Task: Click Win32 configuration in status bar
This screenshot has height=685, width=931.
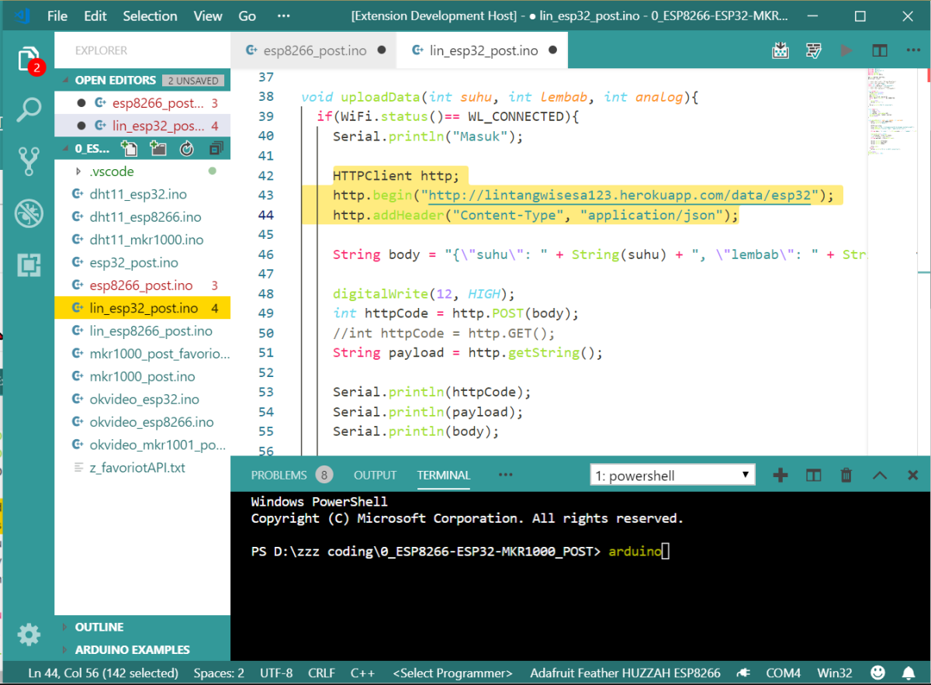Action: pos(835,673)
